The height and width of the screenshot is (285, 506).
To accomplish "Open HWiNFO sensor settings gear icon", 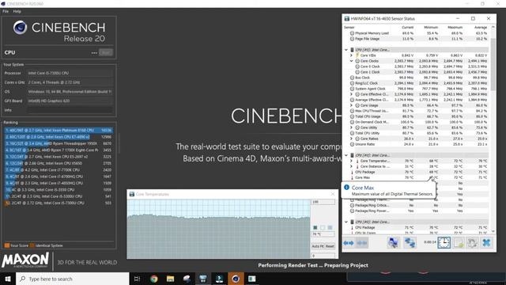I will pos(472,243).
